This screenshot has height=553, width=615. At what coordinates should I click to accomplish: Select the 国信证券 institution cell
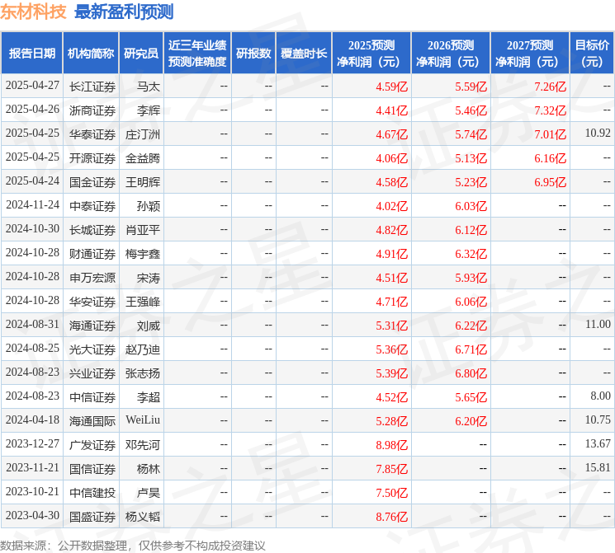pyautogui.click(x=92, y=469)
